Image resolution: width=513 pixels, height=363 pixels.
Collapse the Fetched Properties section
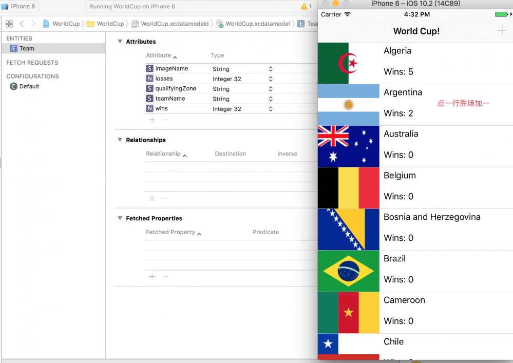point(120,218)
